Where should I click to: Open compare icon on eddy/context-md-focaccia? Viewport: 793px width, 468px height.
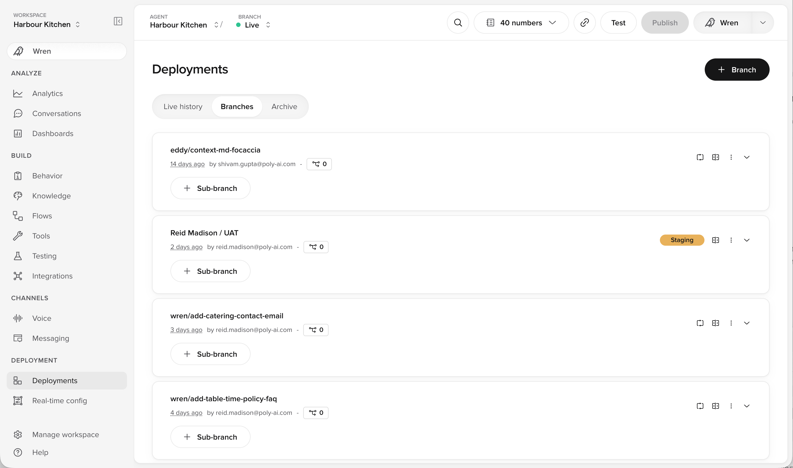[715, 157]
